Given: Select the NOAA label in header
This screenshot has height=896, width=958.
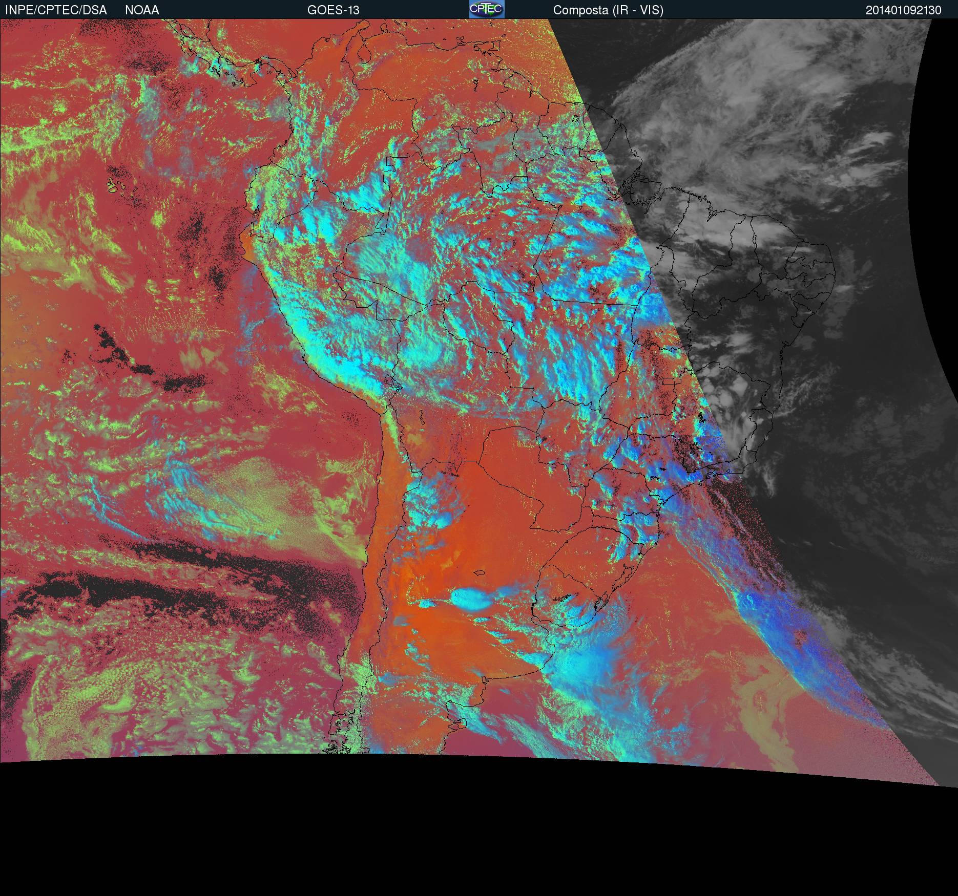Looking at the screenshot, I should 142,10.
